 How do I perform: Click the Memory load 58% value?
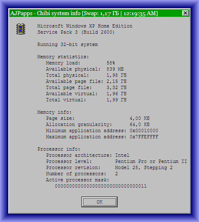coord(111,63)
